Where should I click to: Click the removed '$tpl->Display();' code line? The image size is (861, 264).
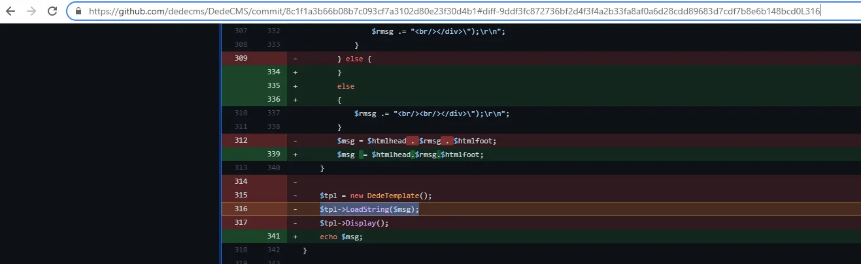click(354, 223)
